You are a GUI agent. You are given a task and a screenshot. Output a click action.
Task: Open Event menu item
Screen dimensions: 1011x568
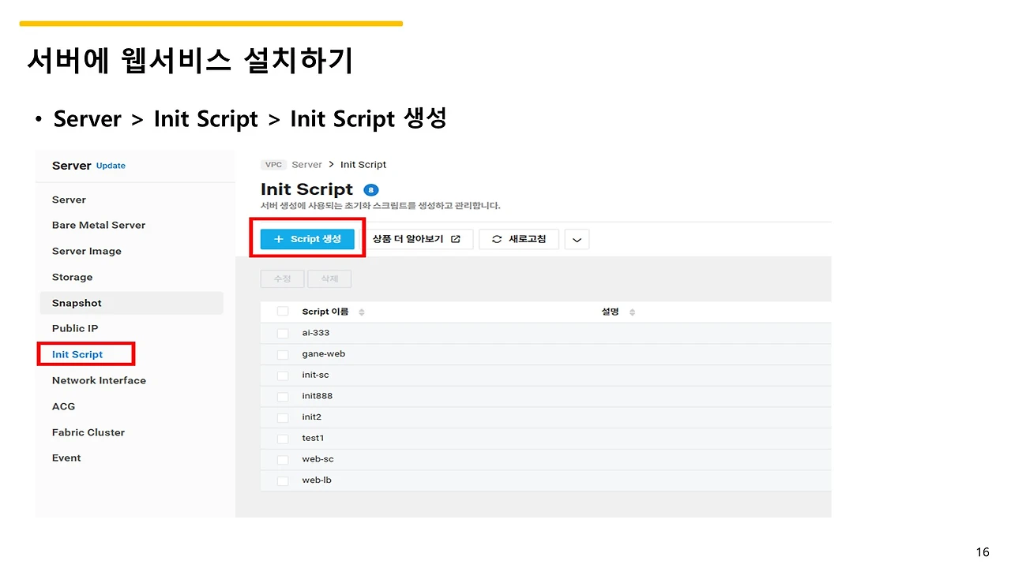pyautogui.click(x=66, y=458)
